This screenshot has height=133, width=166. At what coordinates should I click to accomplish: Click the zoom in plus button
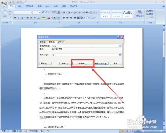161,131
